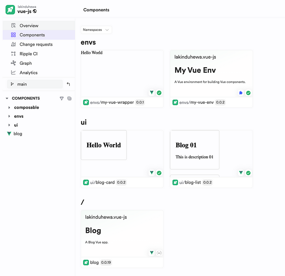285x276 pixels.
Task: Select Components in the sidebar
Action: [x=39, y=35]
